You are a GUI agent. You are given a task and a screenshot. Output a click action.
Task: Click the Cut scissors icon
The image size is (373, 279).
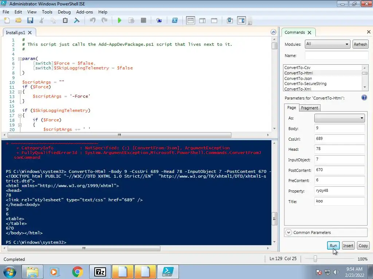click(x=42, y=20)
